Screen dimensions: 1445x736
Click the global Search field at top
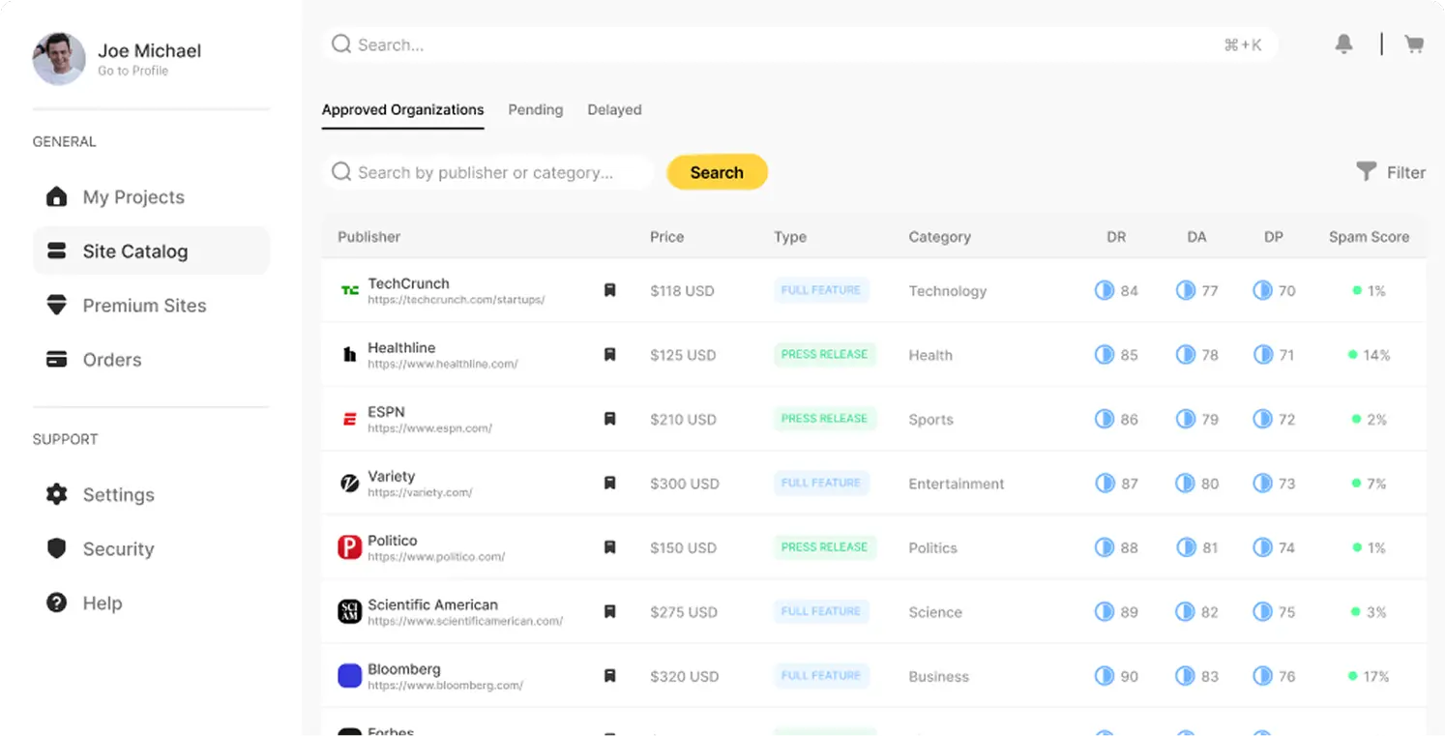(800, 44)
